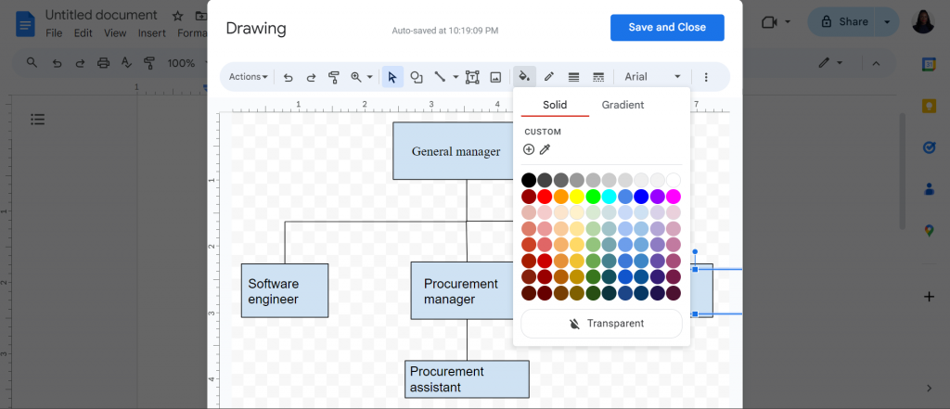Open the border color pencil icon

coord(549,77)
